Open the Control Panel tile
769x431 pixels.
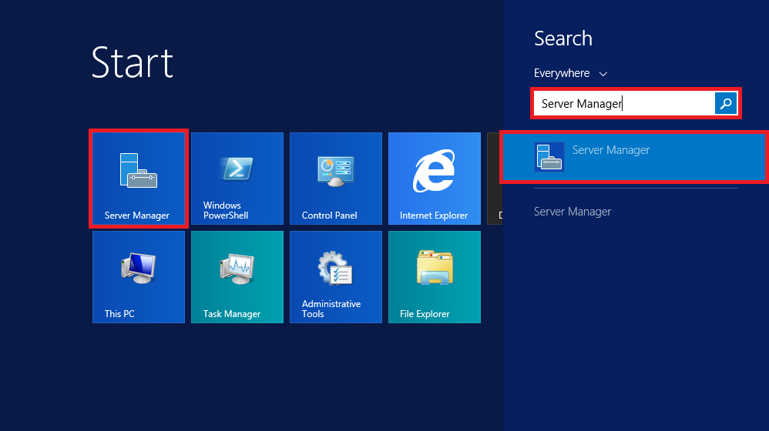click(336, 179)
